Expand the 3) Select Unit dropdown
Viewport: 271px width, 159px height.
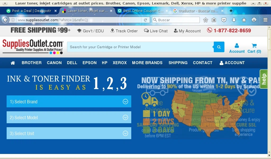coord(69,133)
